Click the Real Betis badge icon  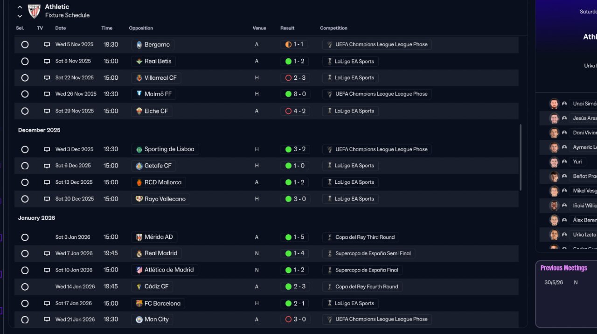tap(139, 61)
